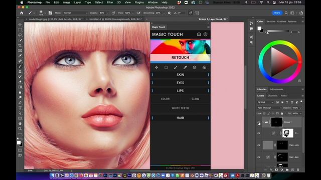This screenshot has width=321, height=180.
Task: Select the Lasso tool
Action: click(20, 35)
